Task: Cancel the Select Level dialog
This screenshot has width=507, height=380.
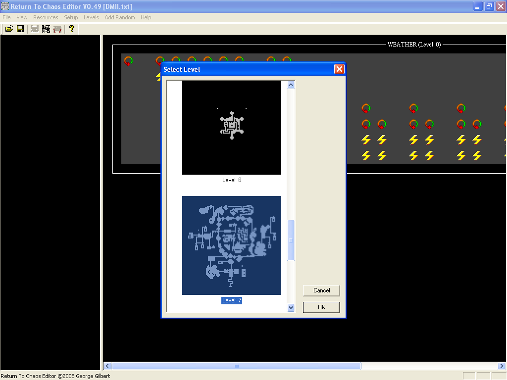Action: click(321, 290)
